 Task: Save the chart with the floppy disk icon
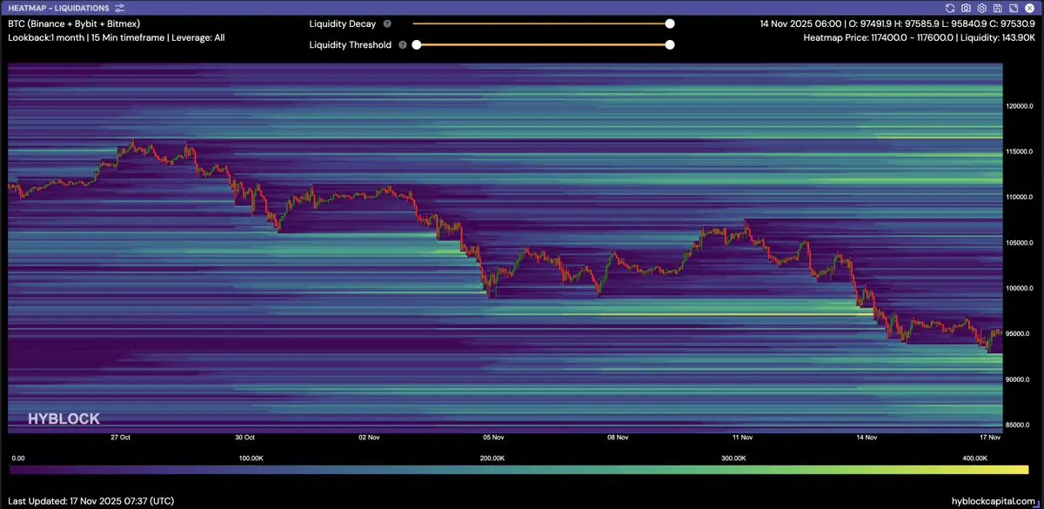tap(997, 8)
